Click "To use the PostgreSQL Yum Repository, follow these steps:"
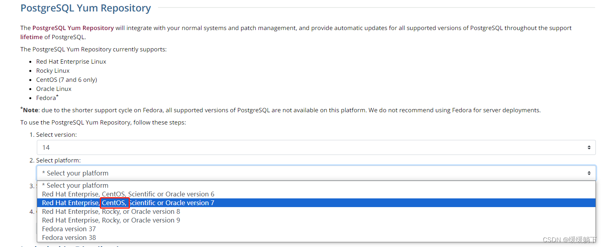Screen dimensions: 603x247 click(103, 123)
